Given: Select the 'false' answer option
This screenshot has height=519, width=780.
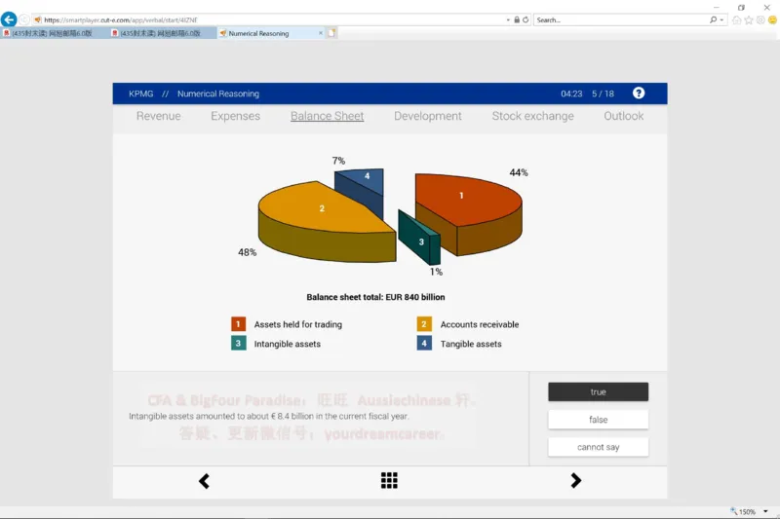Looking at the screenshot, I should tap(598, 420).
